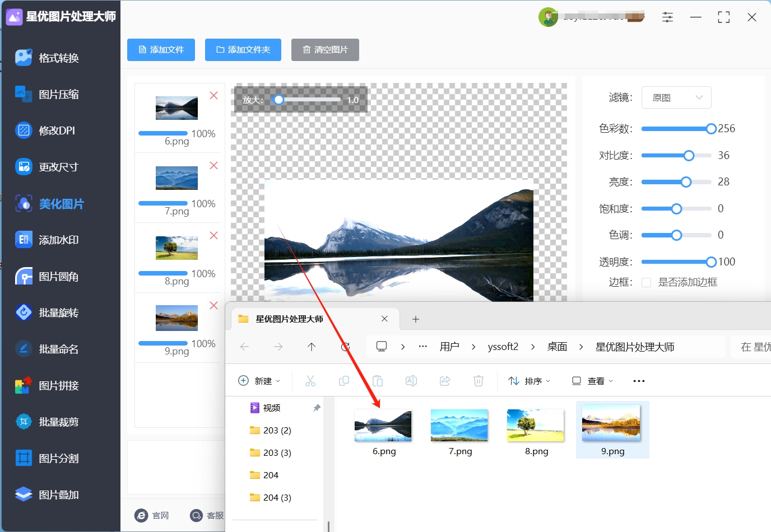
Task: Click the Delete trash icon in Explorer
Action: pyautogui.click(x=479, y=381)
